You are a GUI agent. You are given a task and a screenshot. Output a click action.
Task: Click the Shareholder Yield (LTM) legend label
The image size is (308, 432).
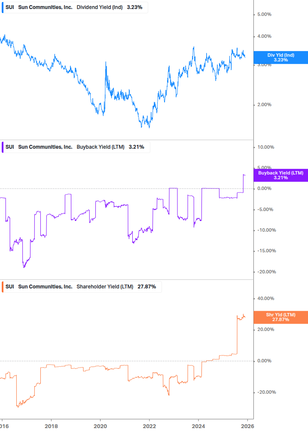point(105,287)
